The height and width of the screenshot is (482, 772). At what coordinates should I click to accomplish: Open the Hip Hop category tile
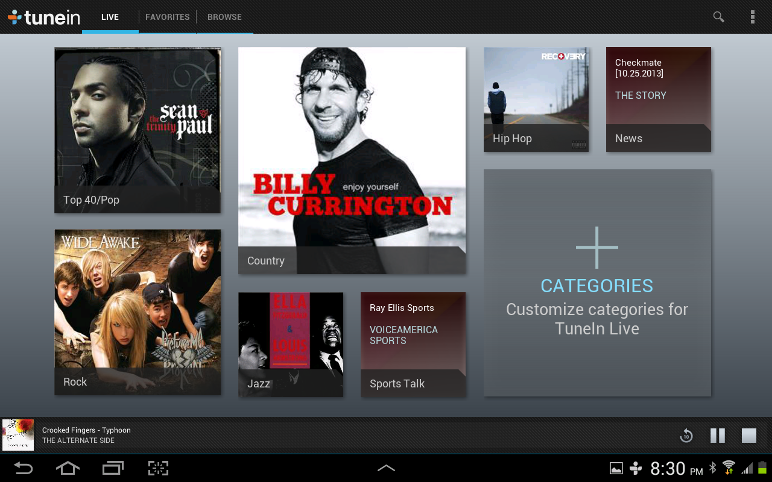(536, 99)
